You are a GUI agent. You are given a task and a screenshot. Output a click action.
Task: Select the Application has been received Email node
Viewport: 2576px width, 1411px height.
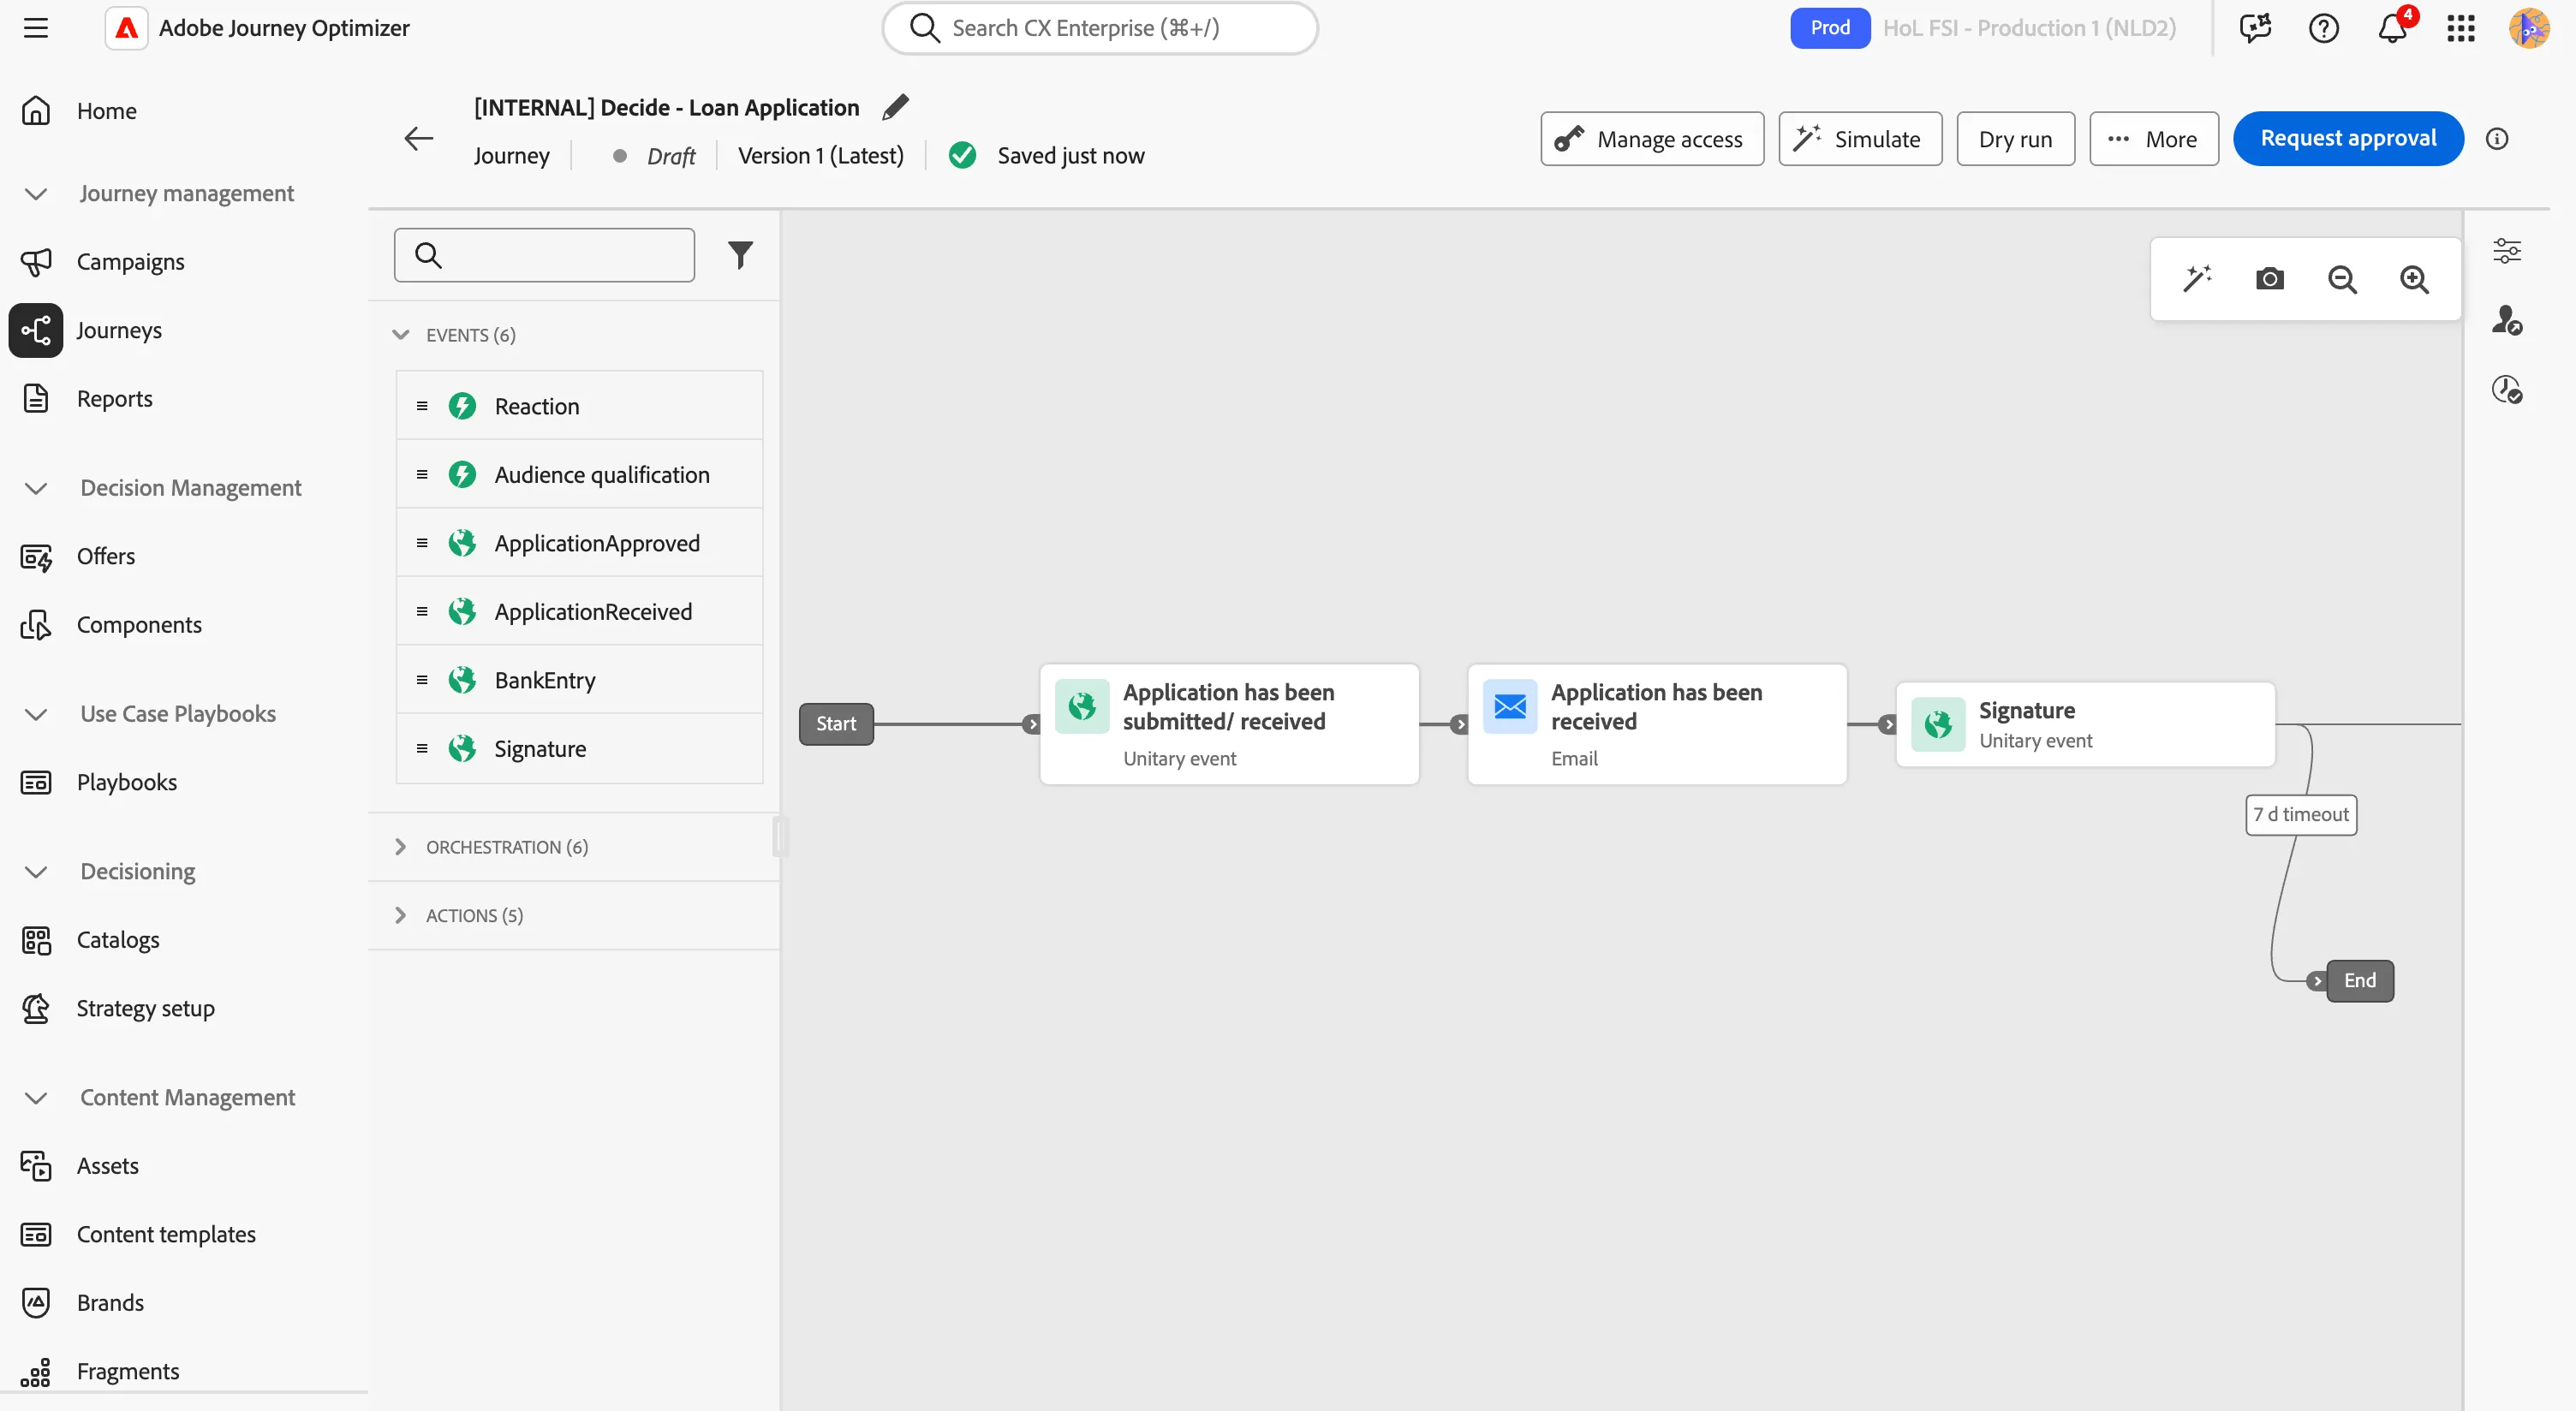[x=1657, y=724]
